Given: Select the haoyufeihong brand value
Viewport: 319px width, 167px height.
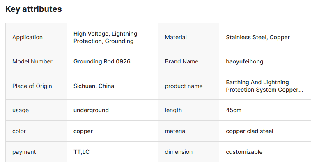Looking at the screenshot, I should 244,61.
